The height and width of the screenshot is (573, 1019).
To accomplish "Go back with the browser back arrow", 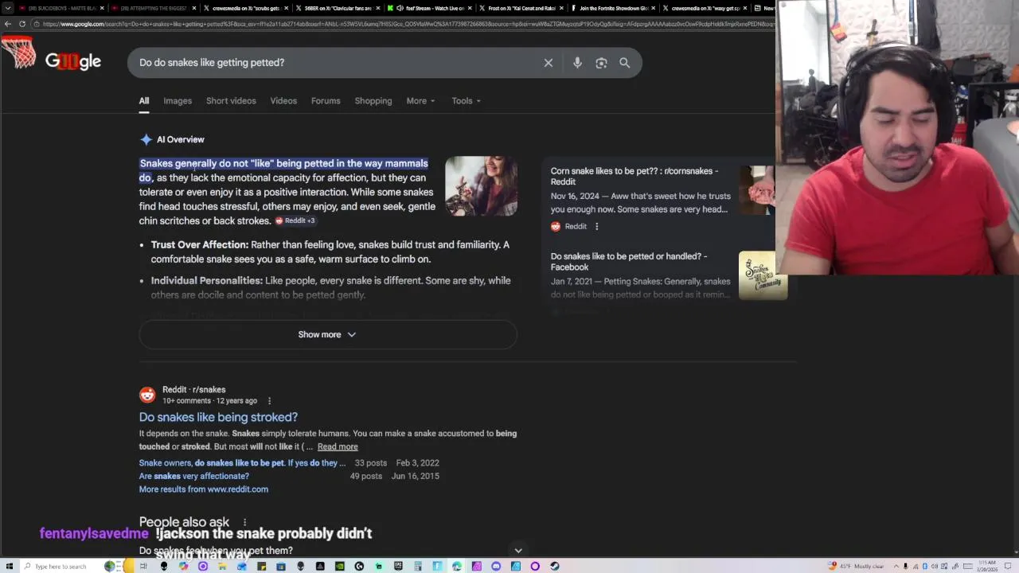I will click(x=8, y=24).
